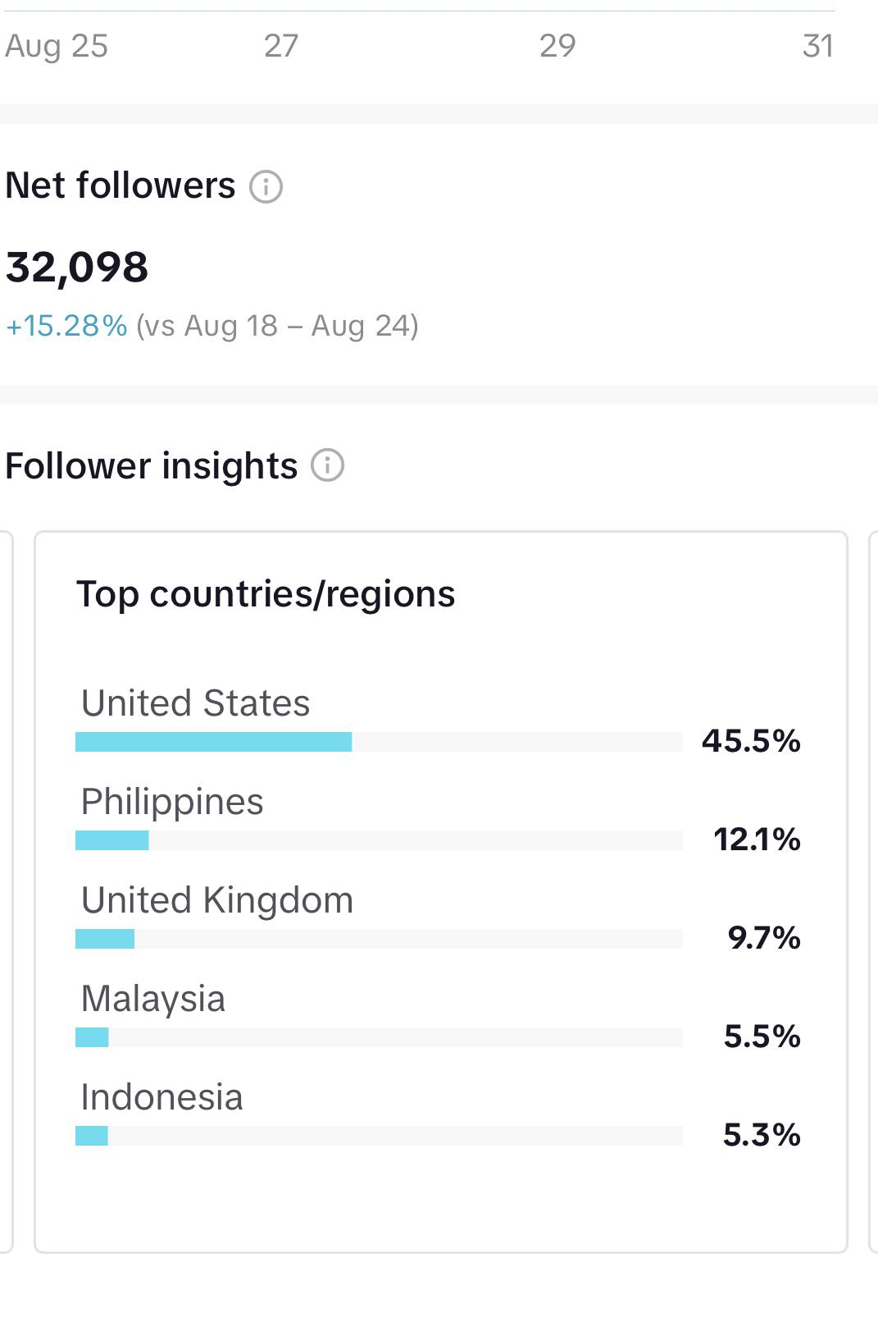Click the Philippines 12.1% value
This screenshot has height=1327, width=878.
[x=757, y=839]
